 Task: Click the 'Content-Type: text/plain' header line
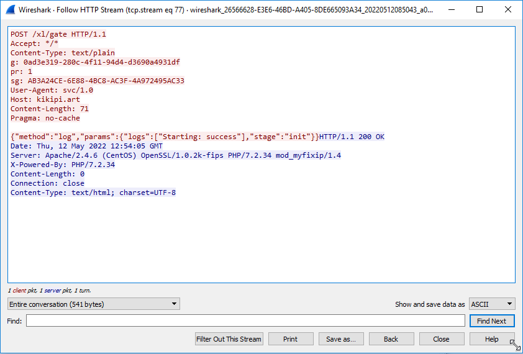pyautogui.click(x=63, y=53)
